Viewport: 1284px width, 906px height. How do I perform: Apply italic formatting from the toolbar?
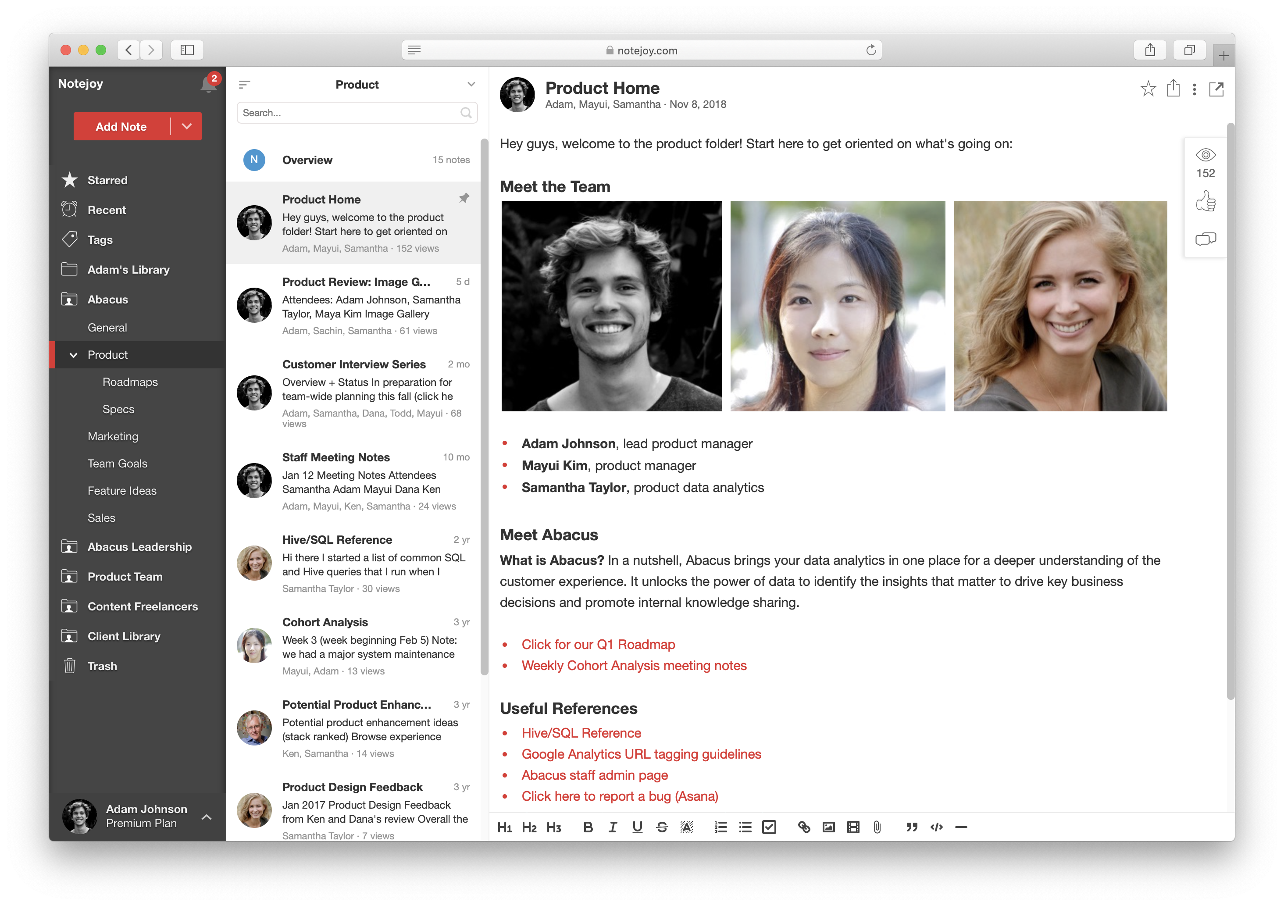click(612, 827)
